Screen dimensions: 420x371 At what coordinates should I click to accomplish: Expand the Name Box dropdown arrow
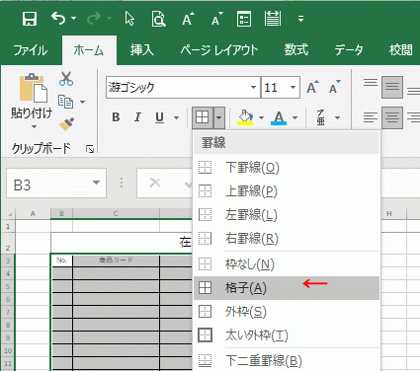(x=96, y=183)
